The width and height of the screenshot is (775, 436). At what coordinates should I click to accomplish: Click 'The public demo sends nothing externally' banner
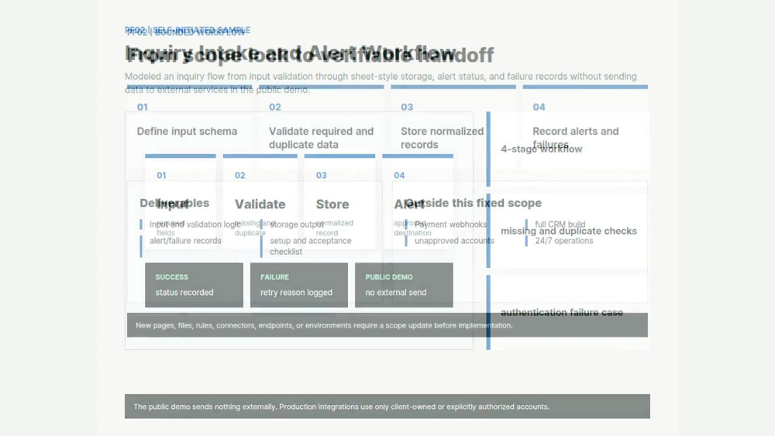(x=387, y=407)
